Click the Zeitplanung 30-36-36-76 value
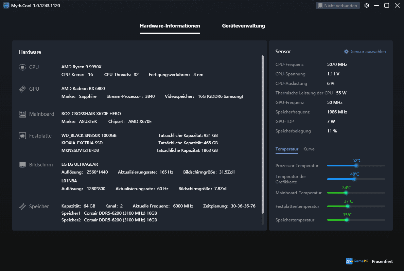The height and width of the screenshot is (271, 404). click(243, 206)
